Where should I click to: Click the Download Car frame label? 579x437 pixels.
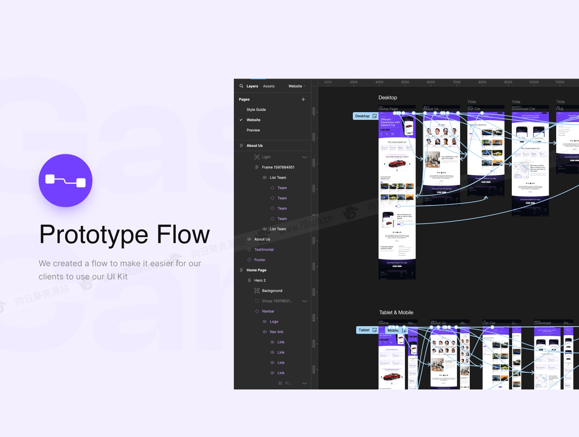coord(523,109)
